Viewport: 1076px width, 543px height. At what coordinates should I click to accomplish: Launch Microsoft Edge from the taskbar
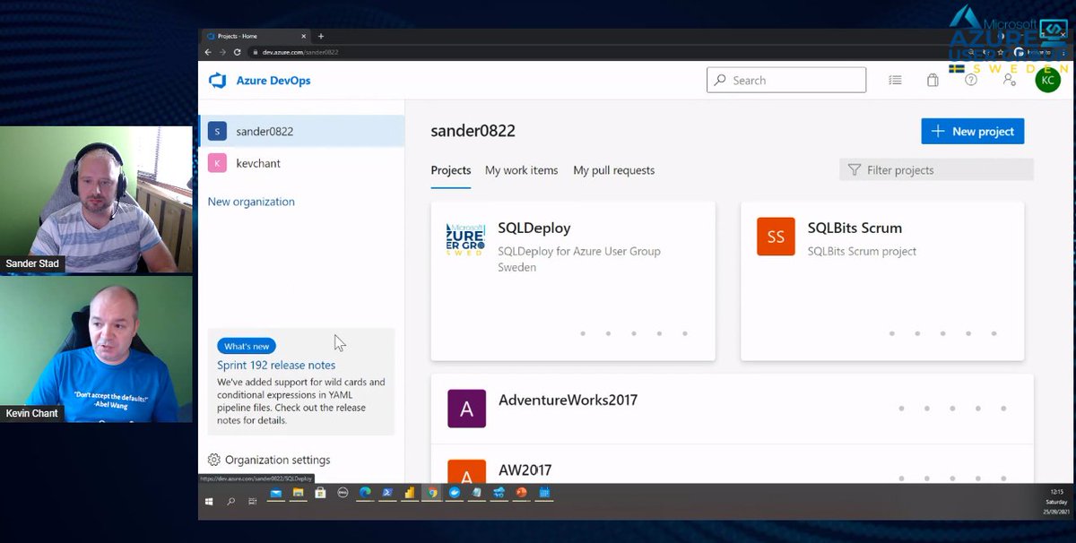point(365,493)
